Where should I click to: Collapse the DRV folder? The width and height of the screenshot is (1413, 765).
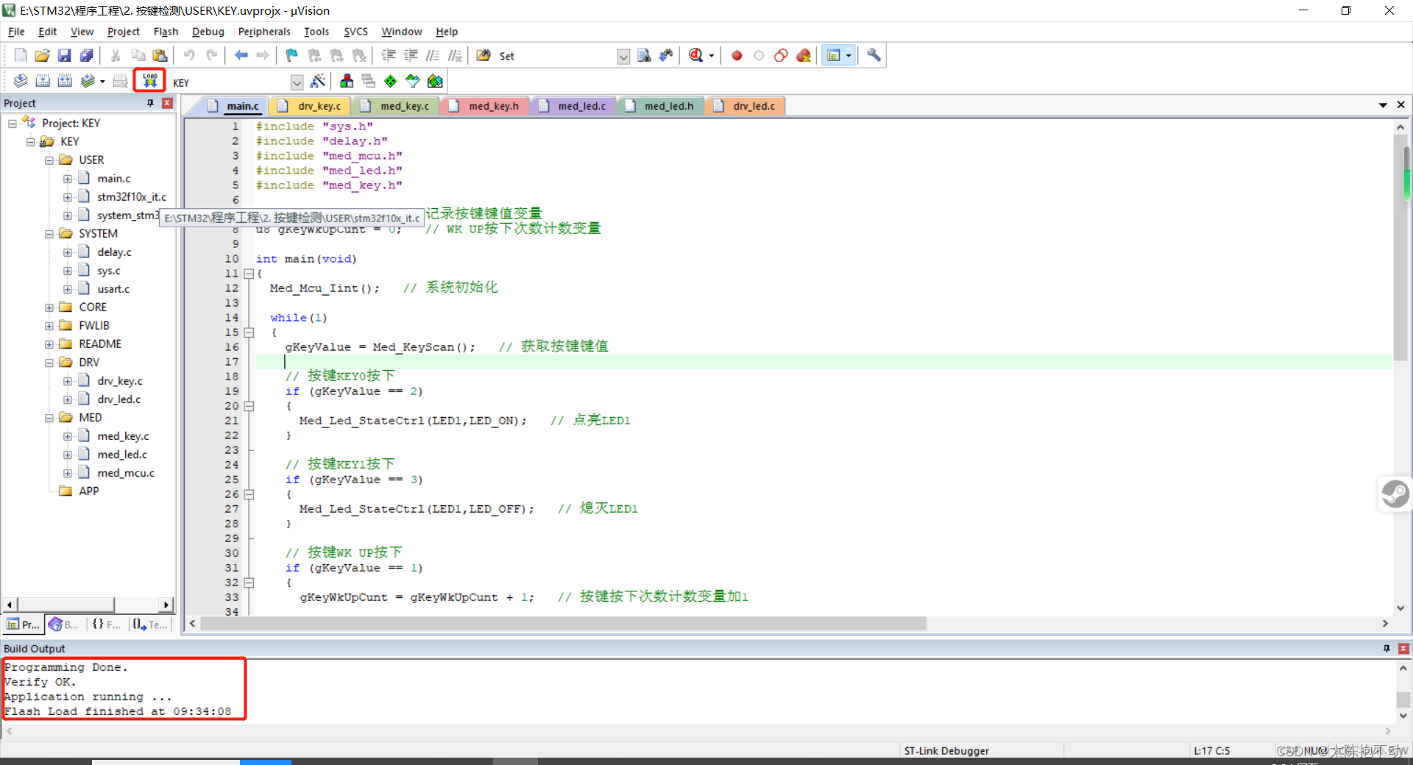tap(49, 363)
